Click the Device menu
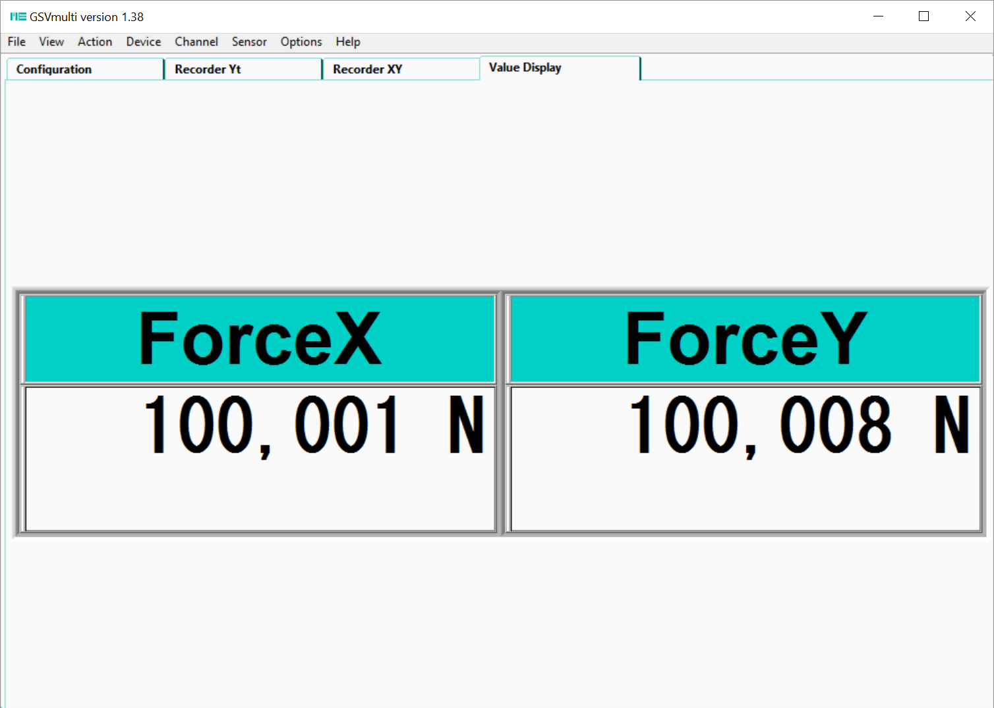The width and height of the screenshot is (994, 708). [x=144, y=41]
